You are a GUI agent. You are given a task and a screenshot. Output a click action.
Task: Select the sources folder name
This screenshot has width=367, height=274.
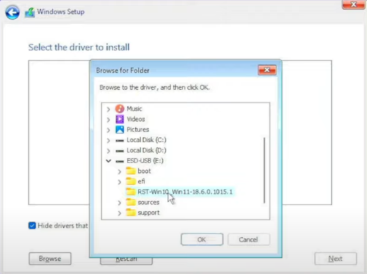point(148,202)
